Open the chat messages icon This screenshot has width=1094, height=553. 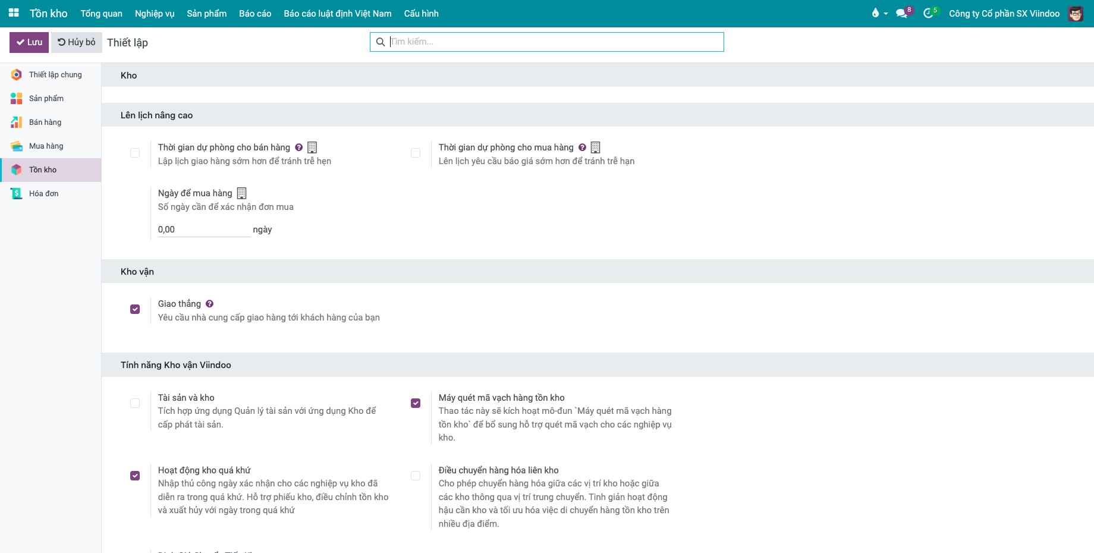(901, 14)
